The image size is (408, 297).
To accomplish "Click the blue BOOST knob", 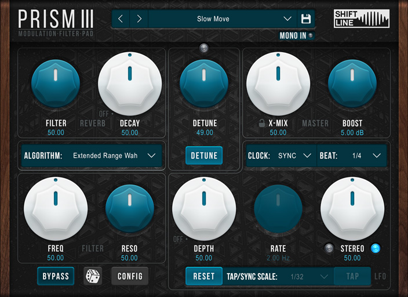I will pos(352,84).
